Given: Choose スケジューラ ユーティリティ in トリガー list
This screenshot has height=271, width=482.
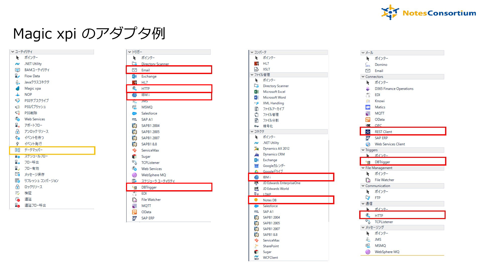Looking at the screenshot, I should (x=158, y=181).
